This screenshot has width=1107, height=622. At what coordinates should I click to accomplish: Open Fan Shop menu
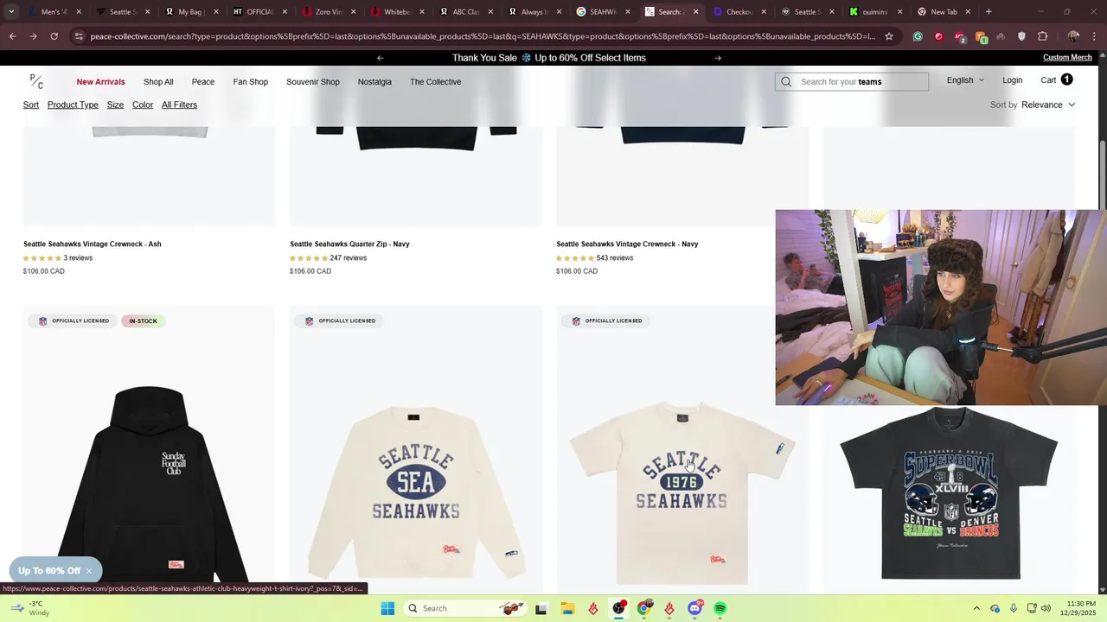point(251,82)
